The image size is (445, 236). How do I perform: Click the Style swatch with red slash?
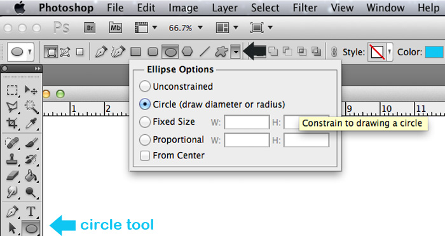pyautogui.click(x=378, y=52)
